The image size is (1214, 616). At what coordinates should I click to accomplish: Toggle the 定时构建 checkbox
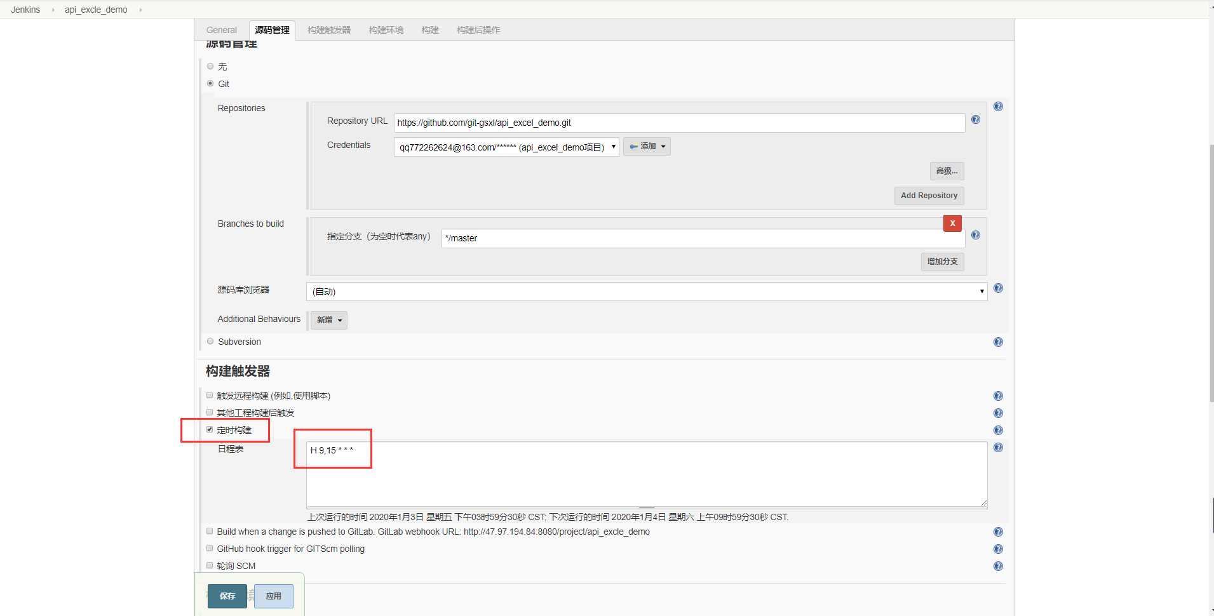(x=210, y=429)
